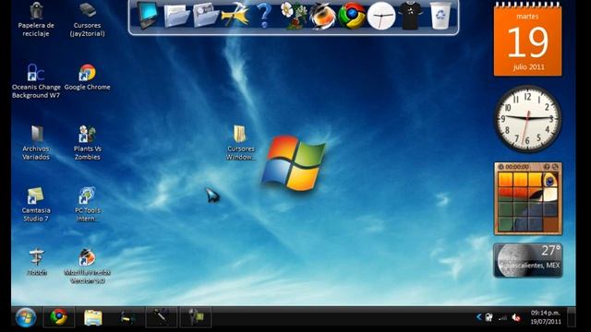Launch Camtasia Studio 7 shortcut
The image size is (591, 332).
click(36, 205)
